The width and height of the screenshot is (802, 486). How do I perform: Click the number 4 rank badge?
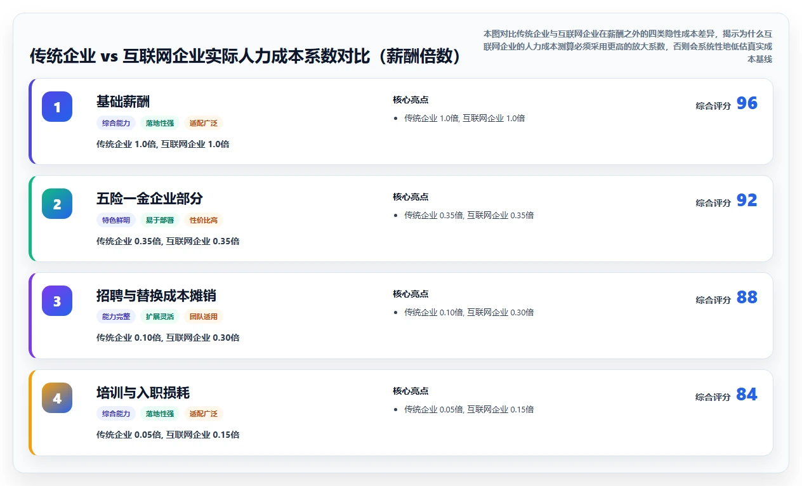tap(57, 398)
